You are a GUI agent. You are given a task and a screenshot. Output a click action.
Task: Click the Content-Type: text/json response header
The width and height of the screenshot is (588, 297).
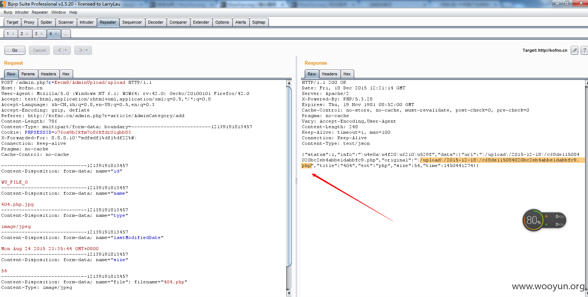[336, 143]
